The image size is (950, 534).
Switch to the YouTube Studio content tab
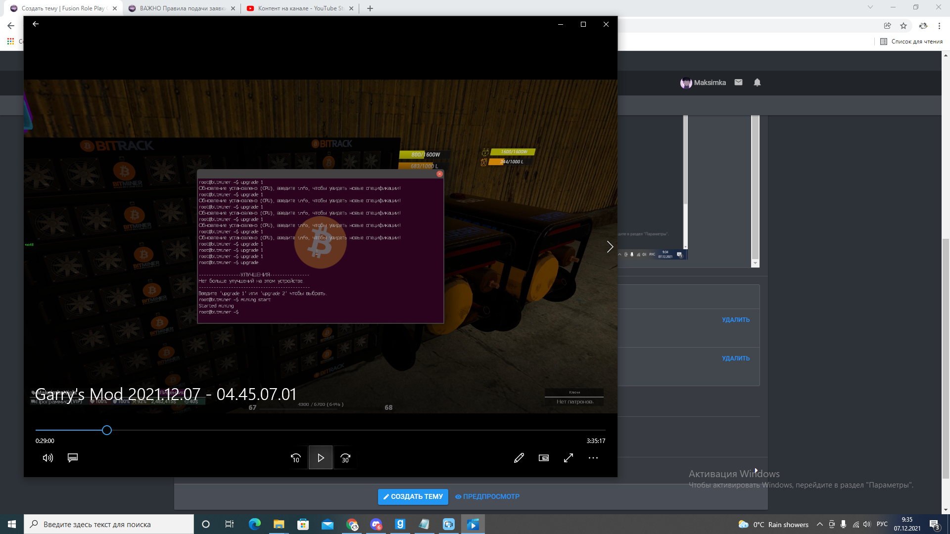300,8
